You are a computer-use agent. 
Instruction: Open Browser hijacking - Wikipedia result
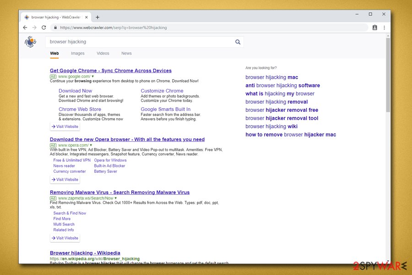coord(85,253)
